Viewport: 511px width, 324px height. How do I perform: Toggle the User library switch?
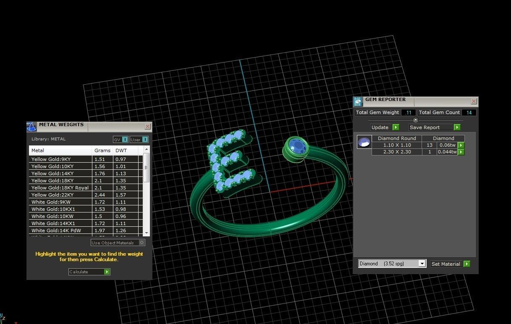139,140
